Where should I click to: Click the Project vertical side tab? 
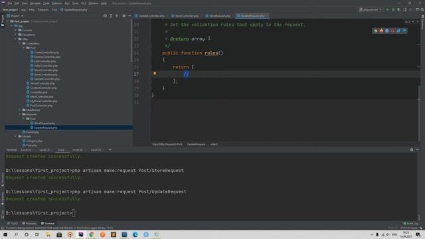click(x=3, y=21)
